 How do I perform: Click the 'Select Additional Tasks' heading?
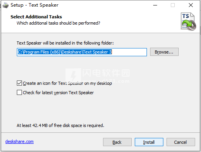36,17
